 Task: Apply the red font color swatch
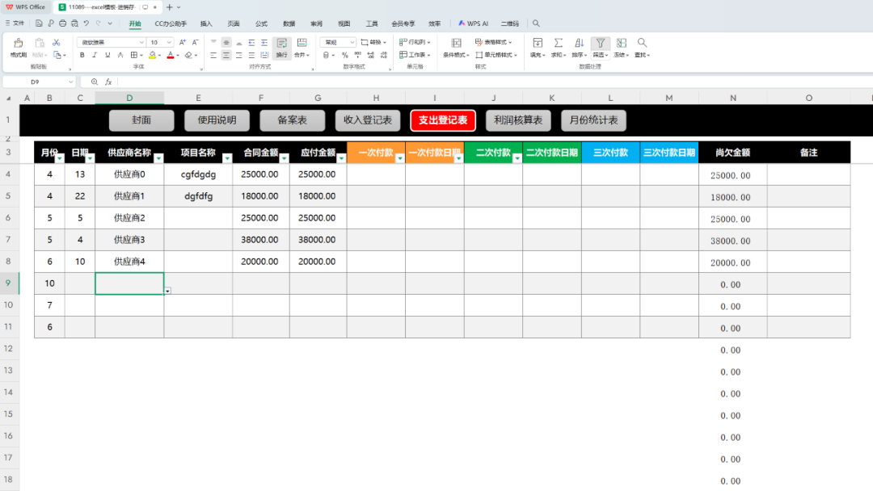171,55
